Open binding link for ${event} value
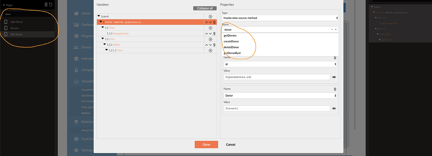 coord(334,108)
